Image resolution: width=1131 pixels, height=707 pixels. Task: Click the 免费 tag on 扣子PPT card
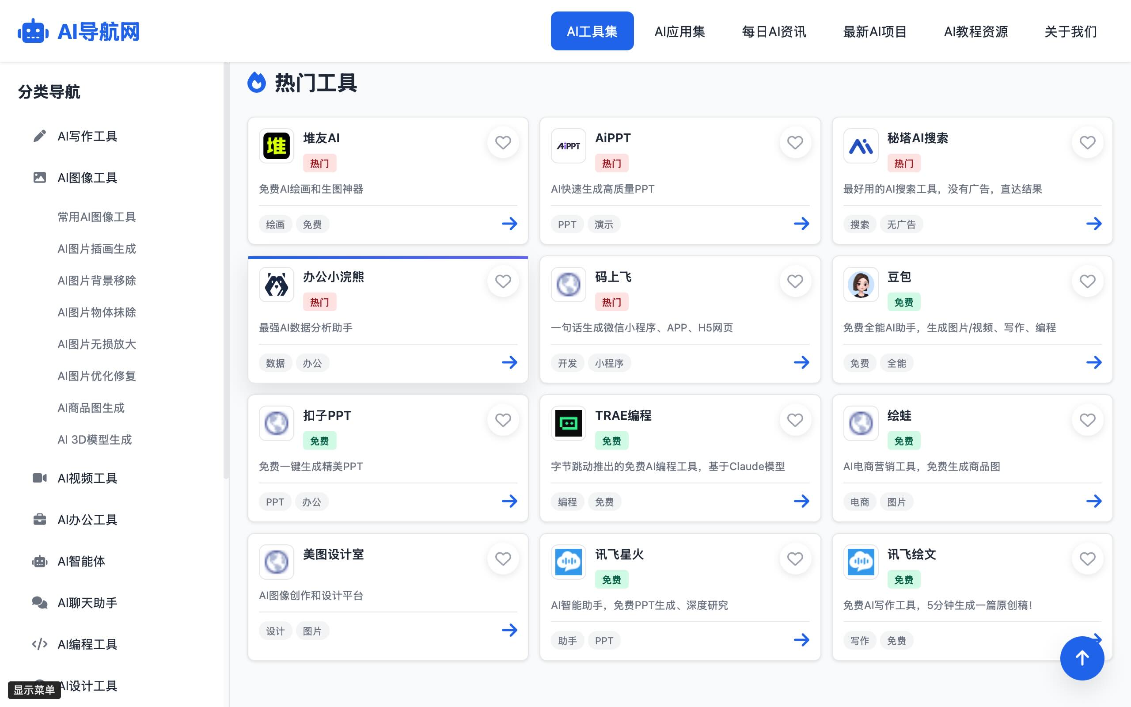pos(319,440)
